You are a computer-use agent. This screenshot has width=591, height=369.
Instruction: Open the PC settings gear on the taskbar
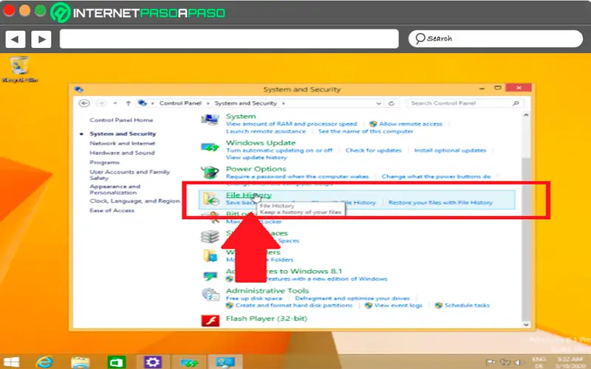pyautogui.click(x=153, y=362)
